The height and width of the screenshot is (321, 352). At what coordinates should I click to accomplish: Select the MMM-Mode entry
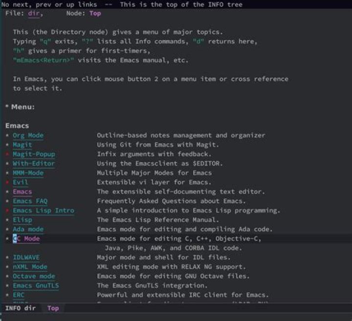28,173
